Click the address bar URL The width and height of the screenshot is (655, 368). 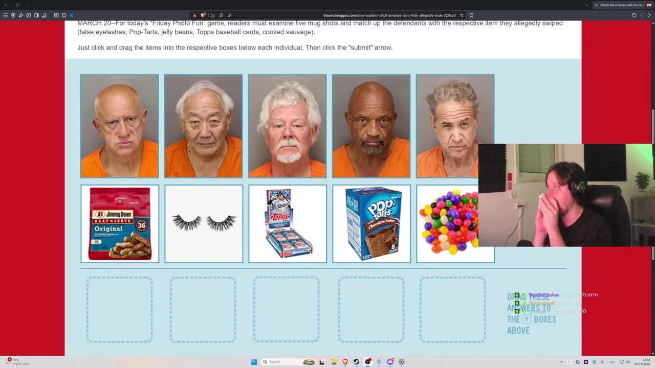(x=389, y=15)
